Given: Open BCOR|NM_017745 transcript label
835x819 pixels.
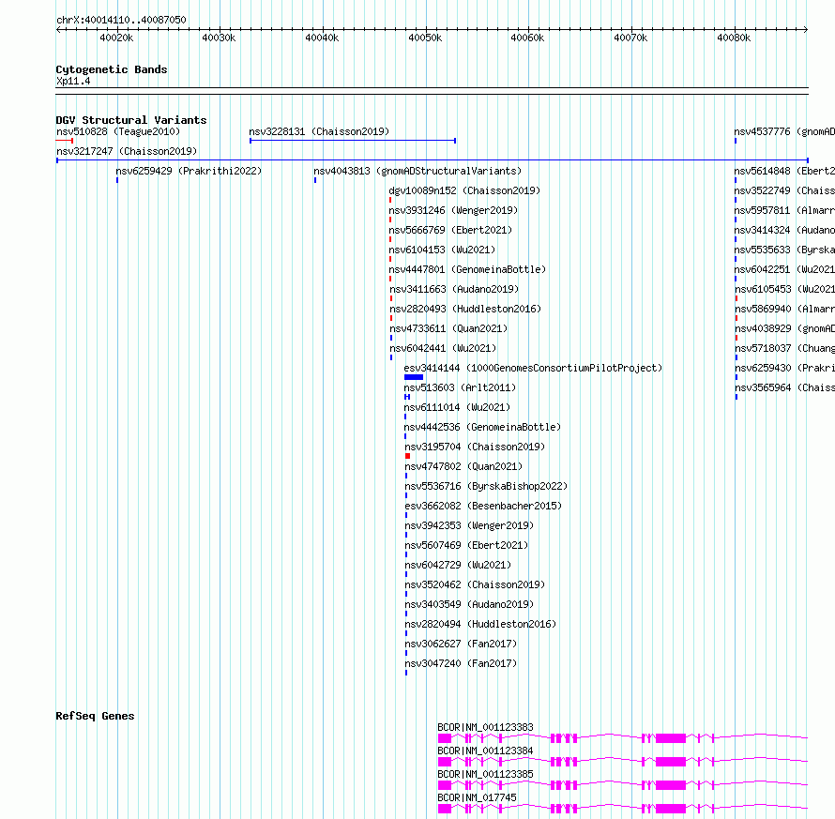Looking at the screenshot, I should pos(477,797).
